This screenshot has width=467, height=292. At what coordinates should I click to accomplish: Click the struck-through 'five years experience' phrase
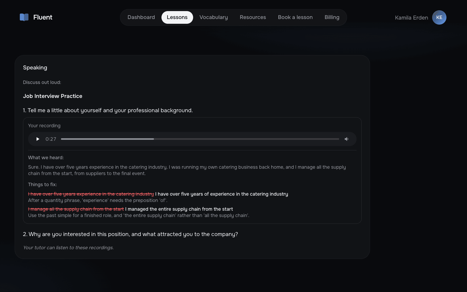pyautogui.click(x=91, y=194)
